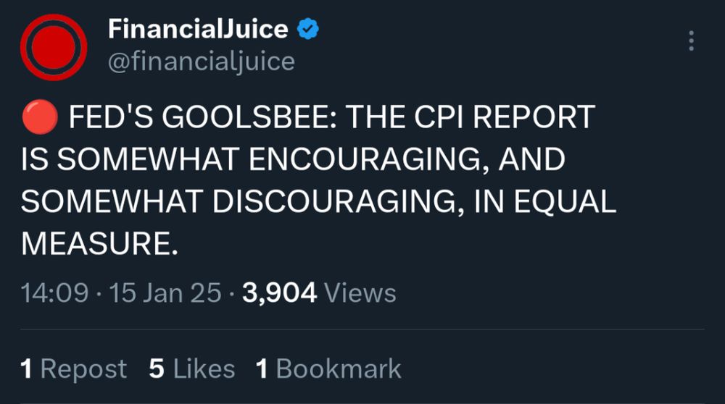Click the FinancialJuice red circle avatar
Viewport: 725px width, 404px height.
click(54, 47)
